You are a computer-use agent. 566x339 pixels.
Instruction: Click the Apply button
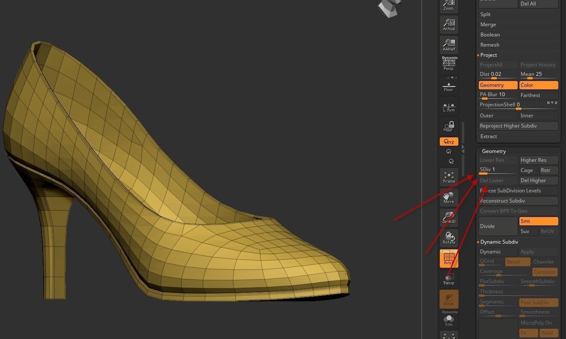(x=539, y=252)
